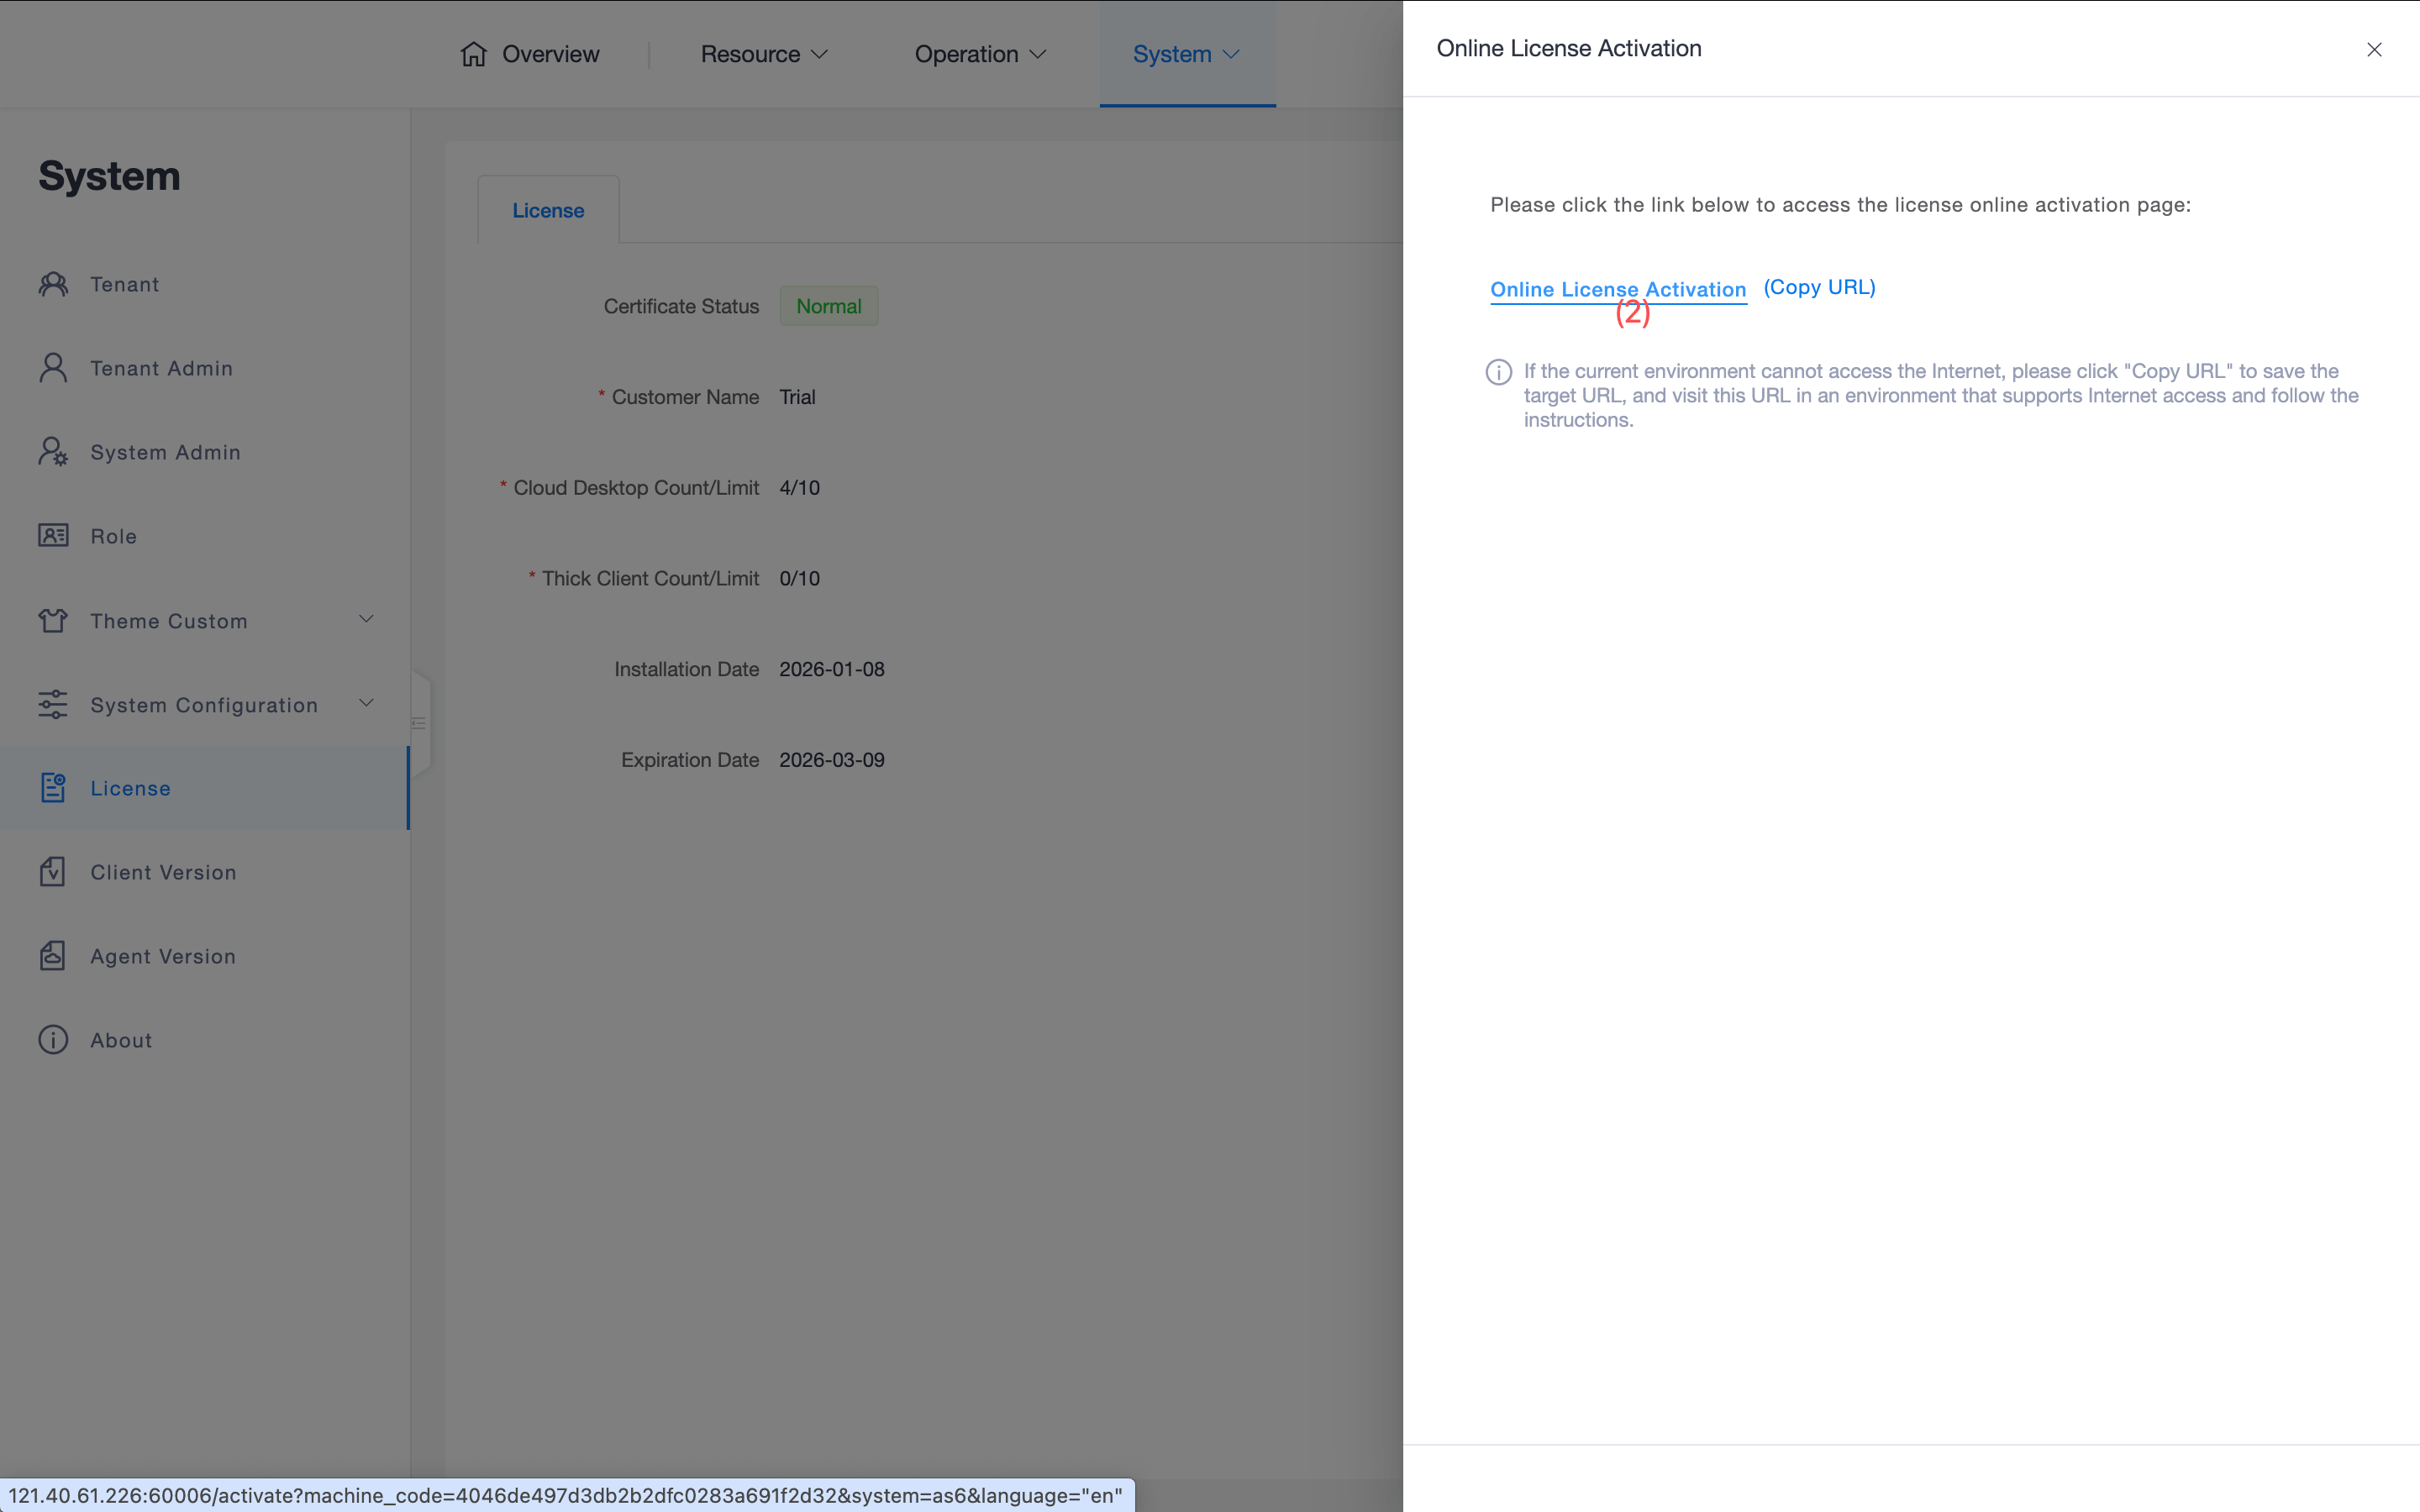2420x1512 pixels.
Task: Click the Copy URL link
Action: point(1819,287)
